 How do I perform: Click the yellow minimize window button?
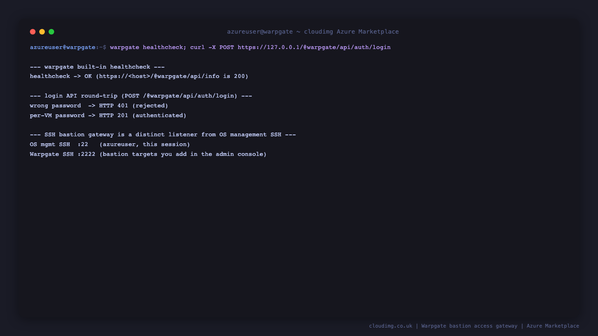[42, 32]
